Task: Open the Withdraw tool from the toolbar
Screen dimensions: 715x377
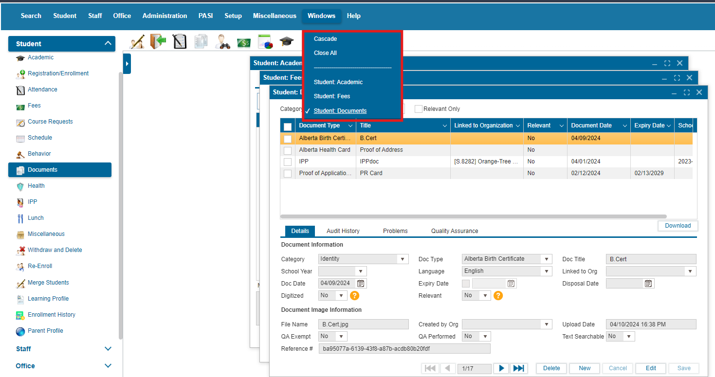Action: click(x=158, y=41)
